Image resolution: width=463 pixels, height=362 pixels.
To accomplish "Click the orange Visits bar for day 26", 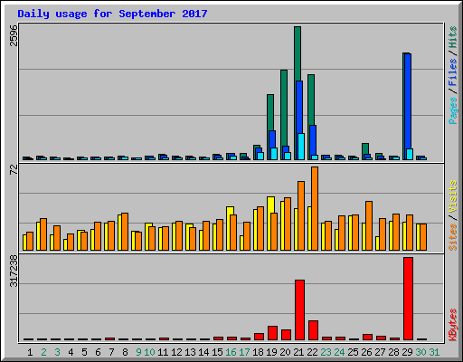I will coord(369,225).
